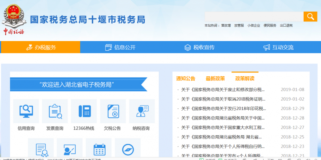321x160 pixels.
Task: Open article 关于个人所得税自行纳...
Action: point(223,147)
